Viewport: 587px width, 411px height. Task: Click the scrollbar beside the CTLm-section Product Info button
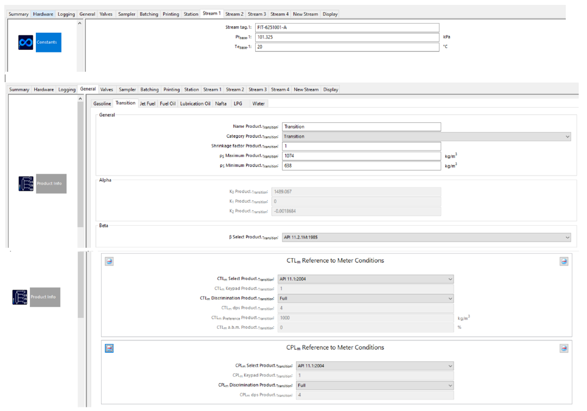click(x=80, y=284)
